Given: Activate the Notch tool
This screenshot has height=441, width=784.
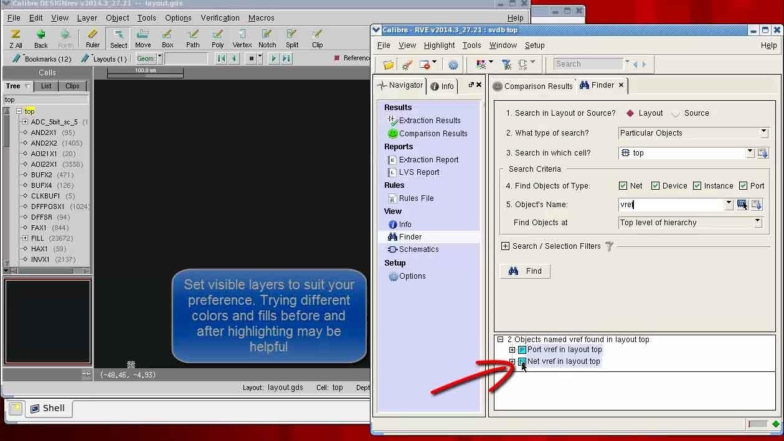Looking at the screenshot, I should [x=267, y=38].
